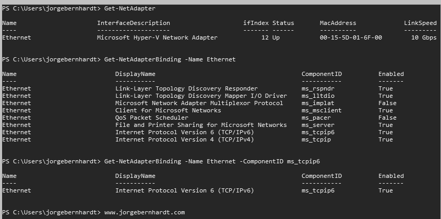Click the InterfaceDescription column header
441x219 pixels.
(x=133, y=23)
